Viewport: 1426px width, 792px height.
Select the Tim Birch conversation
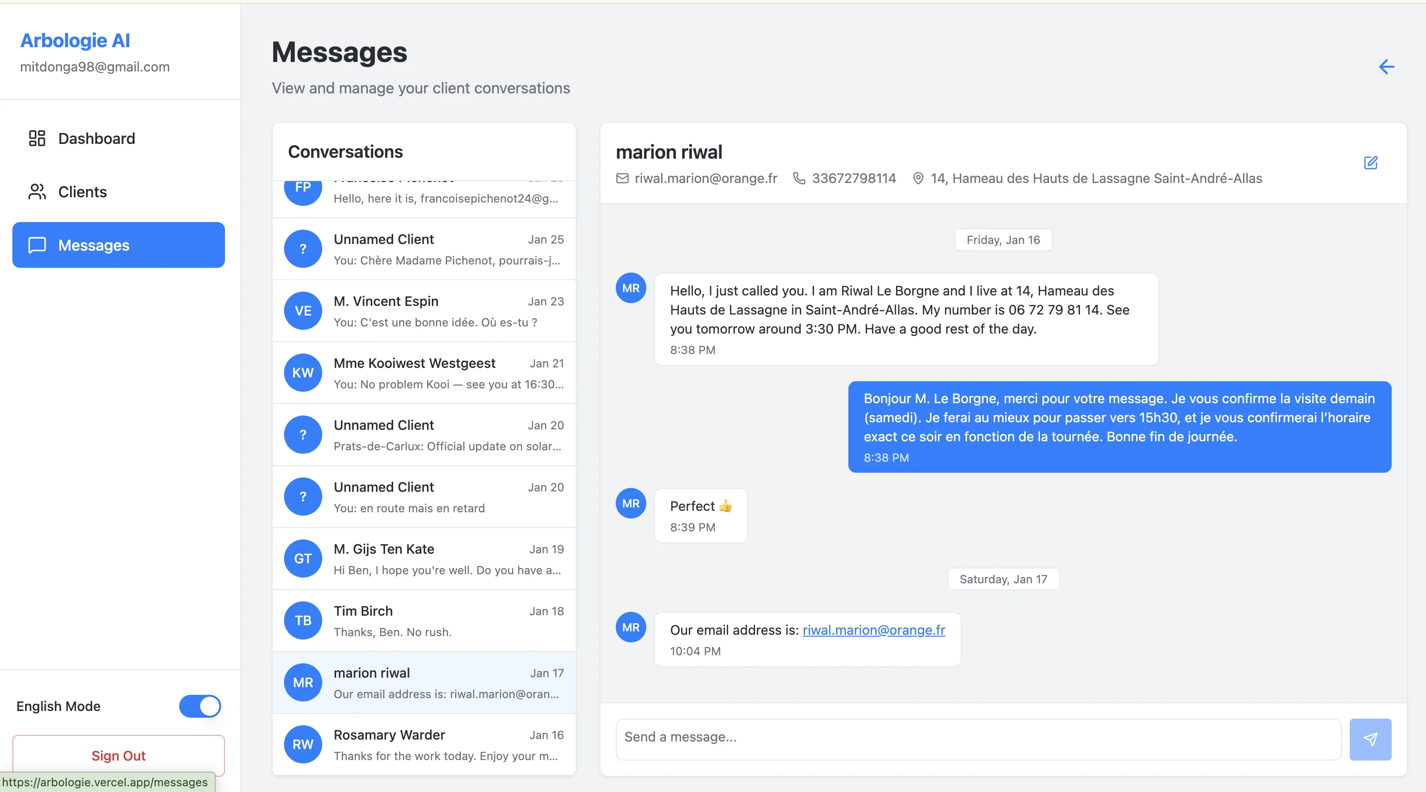[424, 621]
